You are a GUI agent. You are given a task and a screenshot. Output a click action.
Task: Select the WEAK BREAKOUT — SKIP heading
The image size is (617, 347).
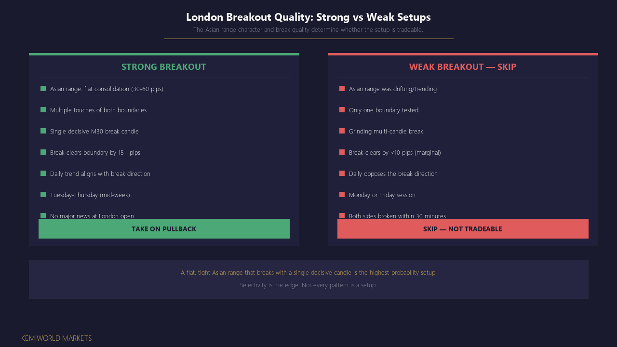click(463, 67)
